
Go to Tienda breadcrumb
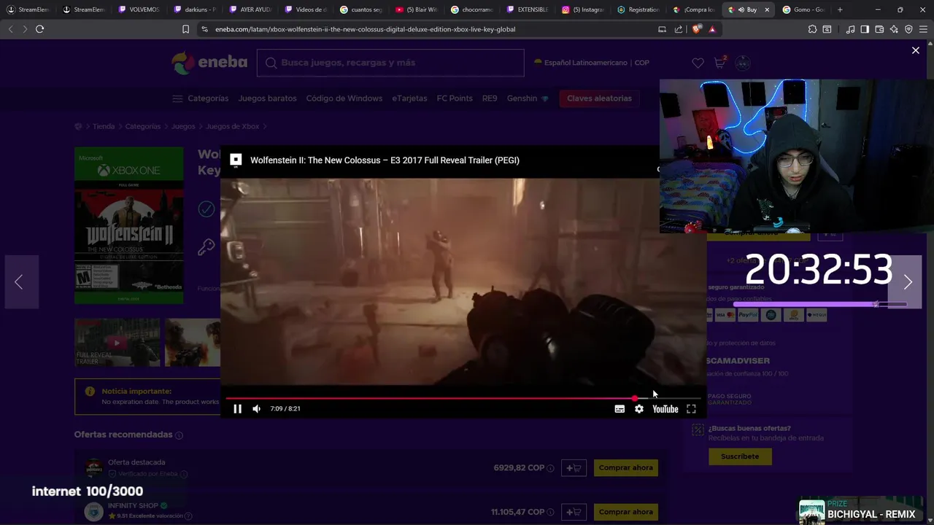(x=104, y=126)
